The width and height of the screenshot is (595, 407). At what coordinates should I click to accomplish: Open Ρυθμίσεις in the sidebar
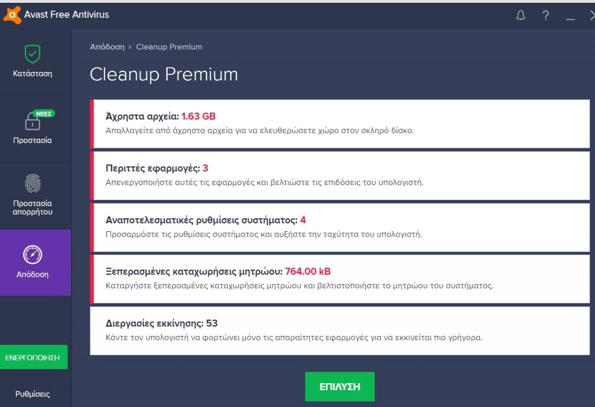33,394
